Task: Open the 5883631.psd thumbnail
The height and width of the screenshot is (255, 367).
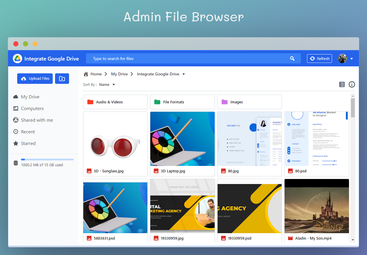Action: 115,206
